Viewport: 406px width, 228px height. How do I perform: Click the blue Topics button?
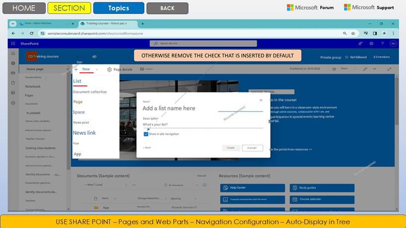point(119,8)
